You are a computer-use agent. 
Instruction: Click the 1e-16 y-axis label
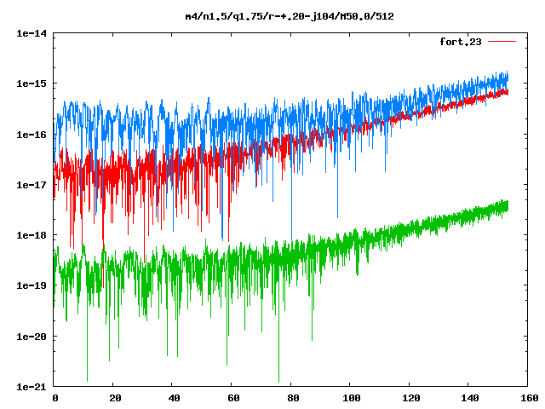32,135
